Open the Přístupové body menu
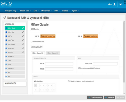 11,11
